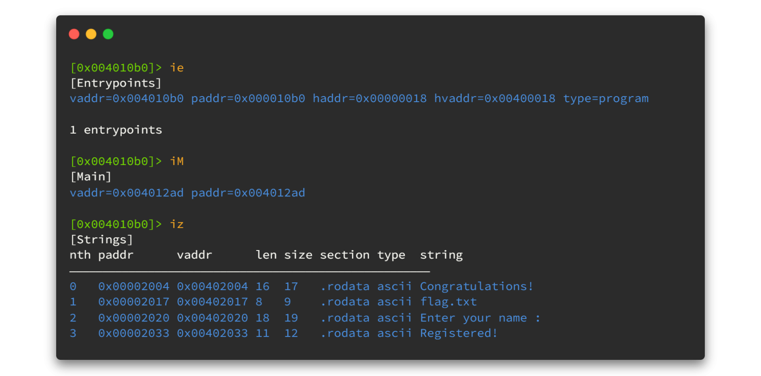Click the [Main] header line
This screenshot has height=376, width=761.
point(91,177)
